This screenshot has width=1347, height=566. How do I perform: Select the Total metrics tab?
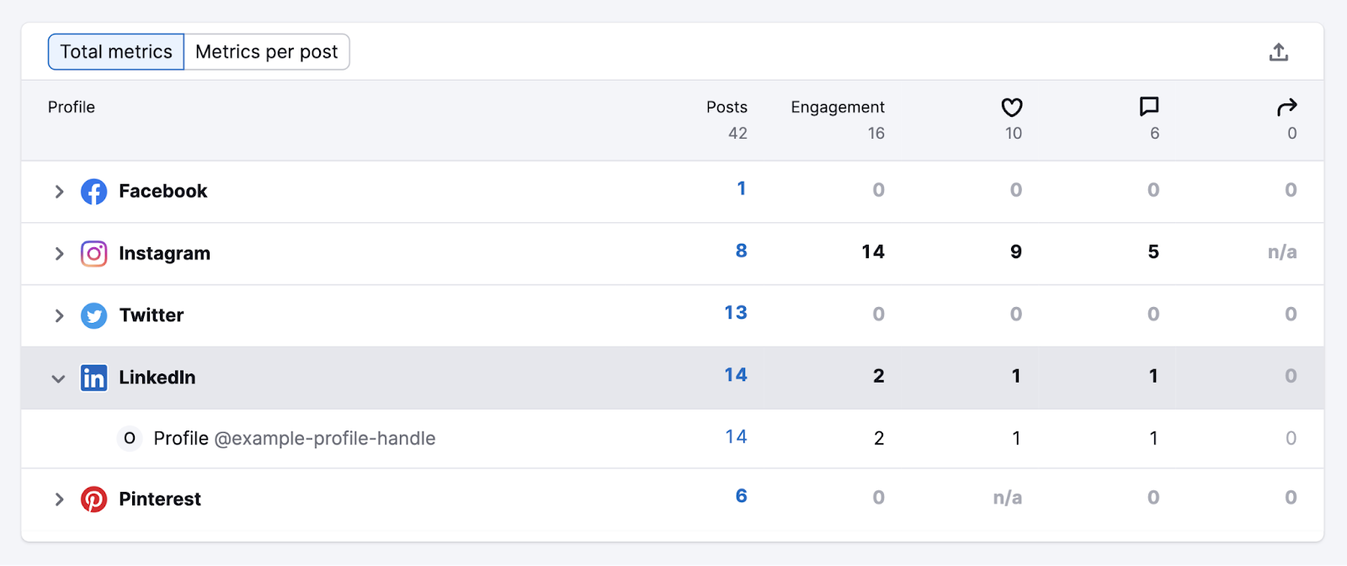point(115,51)
